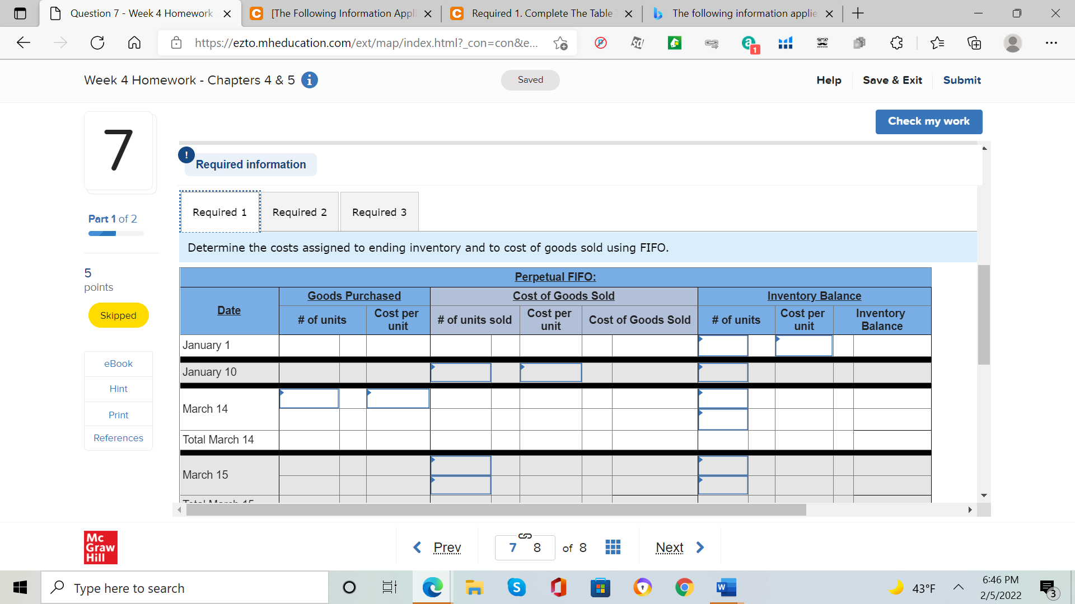Launch Microsoft Word from the taskbar
Screen dimensions: 1075x604
pyautogui.click(x=726, y=587)
